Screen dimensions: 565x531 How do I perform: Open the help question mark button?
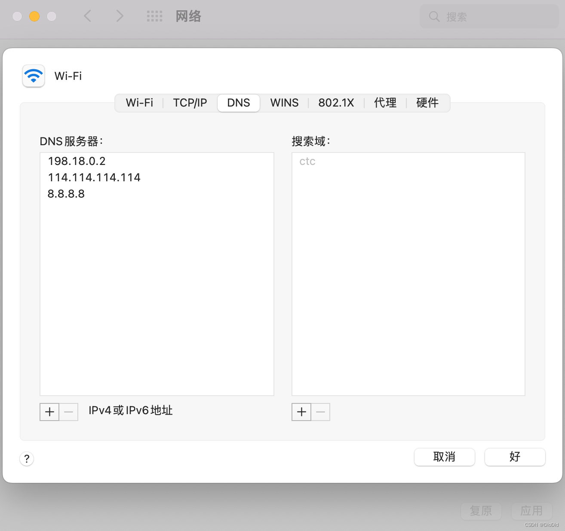27,459
